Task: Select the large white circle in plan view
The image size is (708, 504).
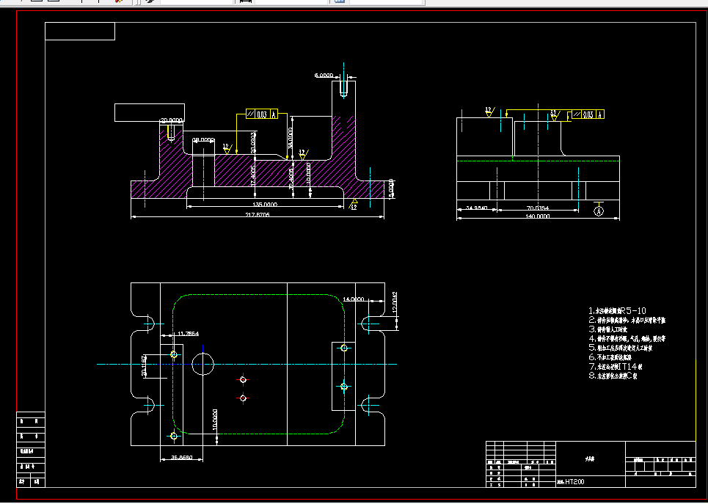Action: coord(202,364)
